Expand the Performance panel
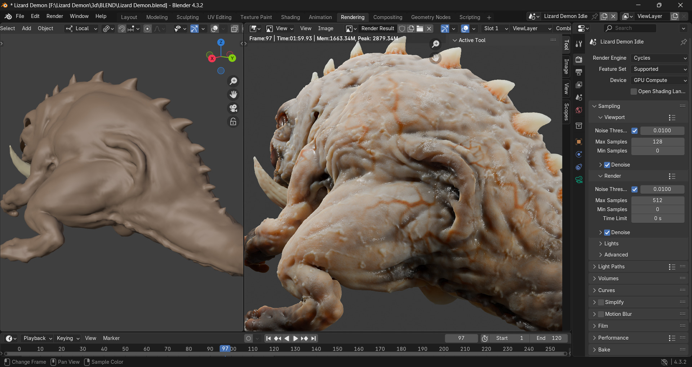This screenshot has height=367, width=692. click(613, 338)
